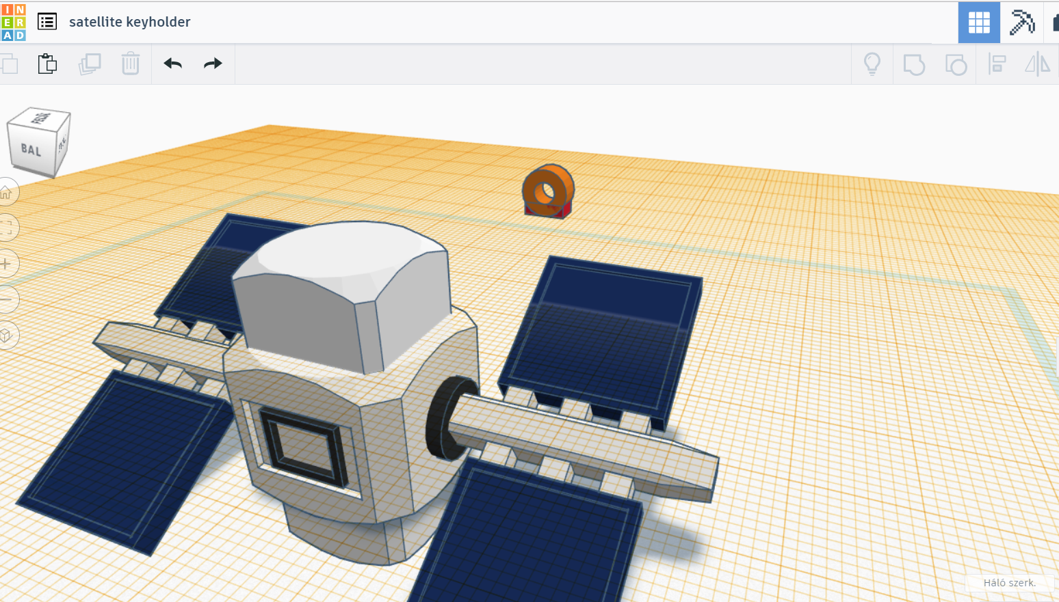Screen dimensions: 1059x602
Task: Open the Háló szerk. grid settings
Action: [1010, 583]
